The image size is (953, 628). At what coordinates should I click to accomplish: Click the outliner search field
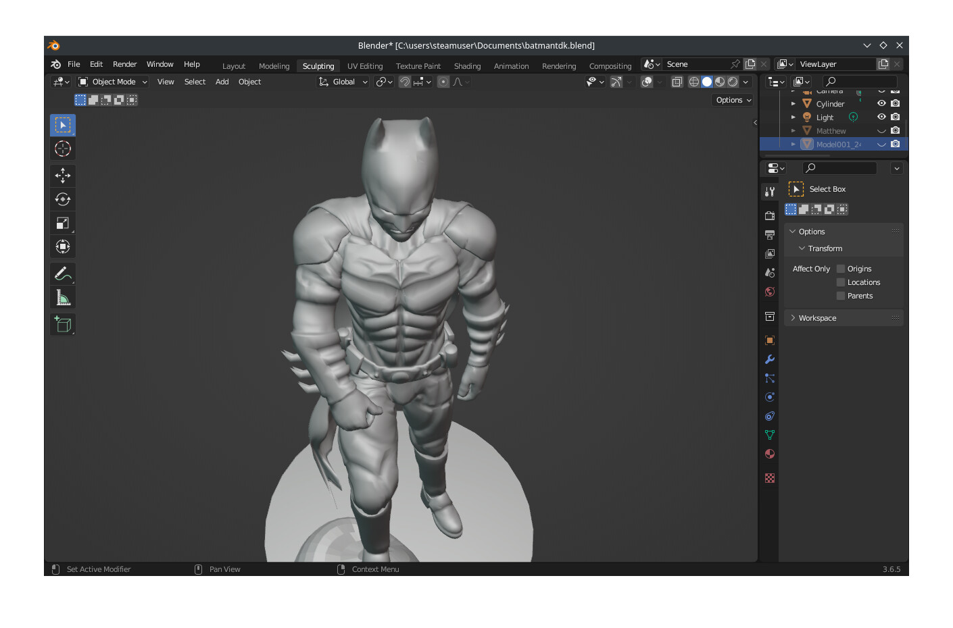(x=859, y=82)
